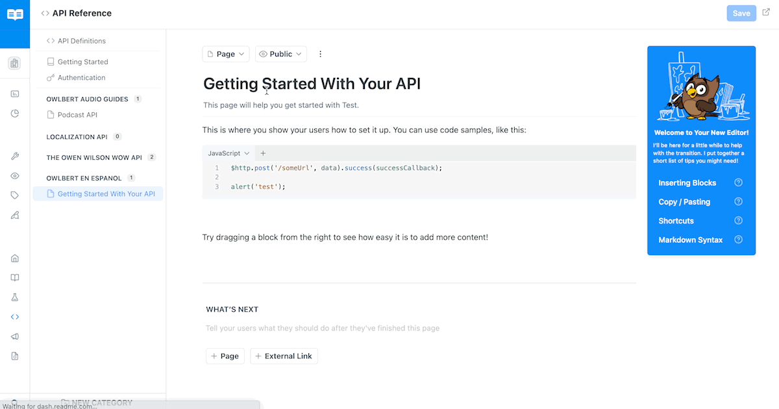Open the tag versions icon
The height and width of the screenshot is (409, 779).
pyautogui.click(x=15, y=195)
